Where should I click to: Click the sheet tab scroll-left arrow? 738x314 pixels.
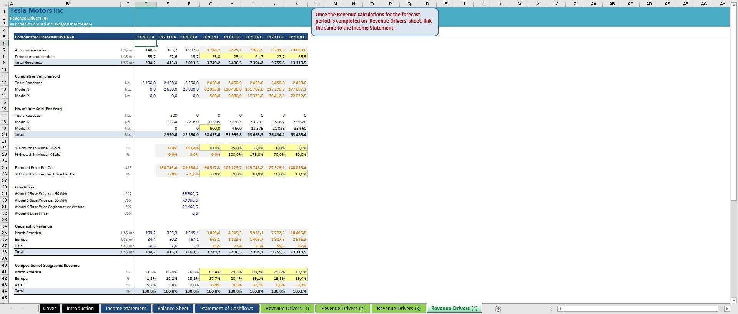pos(11,309)
